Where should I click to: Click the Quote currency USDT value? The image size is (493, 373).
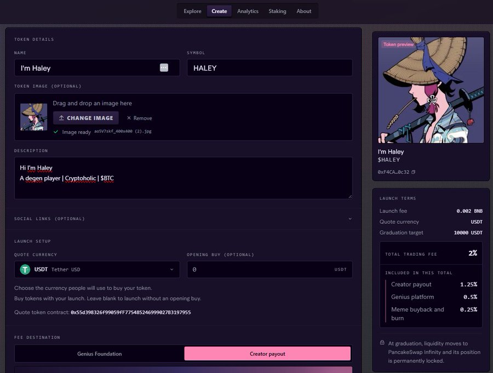pyautogui.click(x=477, y=222)
